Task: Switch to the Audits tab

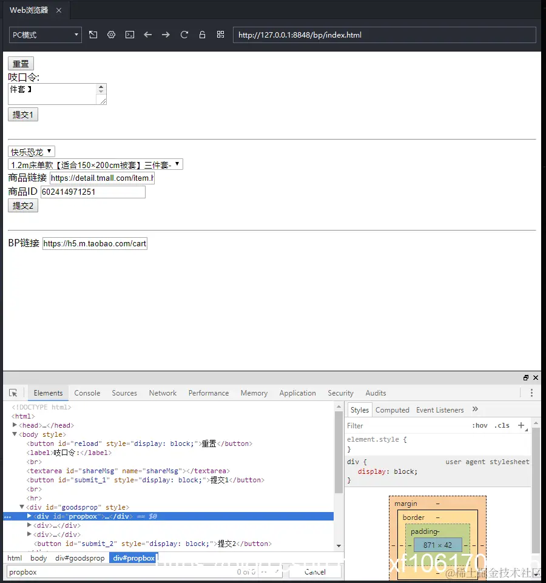Action: click(376, 393)
